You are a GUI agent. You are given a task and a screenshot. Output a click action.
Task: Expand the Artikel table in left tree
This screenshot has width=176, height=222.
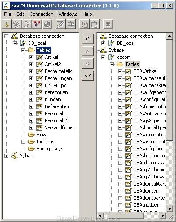31,57
